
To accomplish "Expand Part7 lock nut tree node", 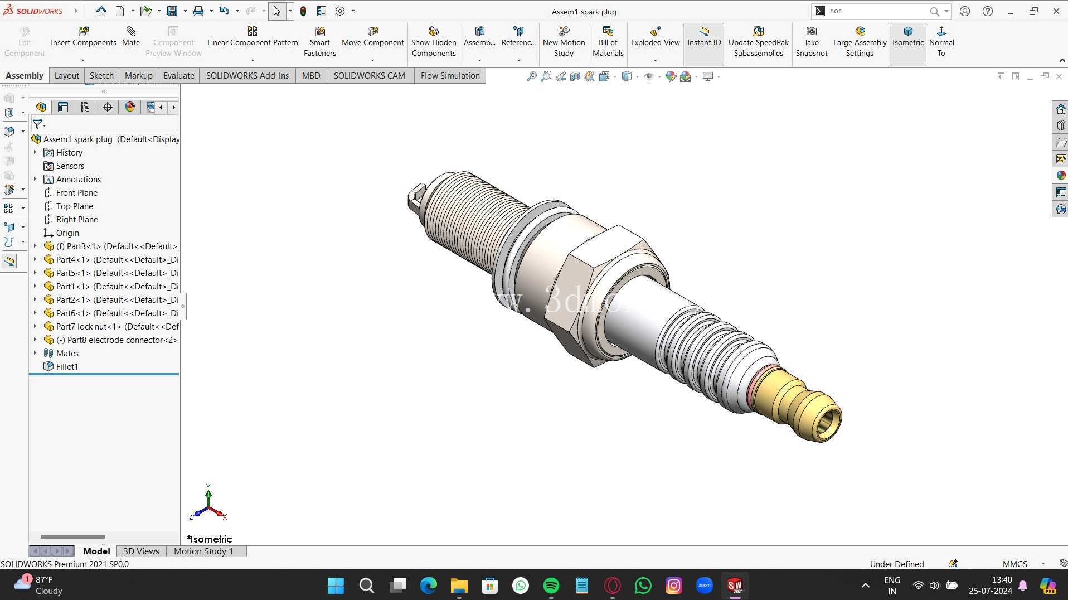I will pos(35,326).
